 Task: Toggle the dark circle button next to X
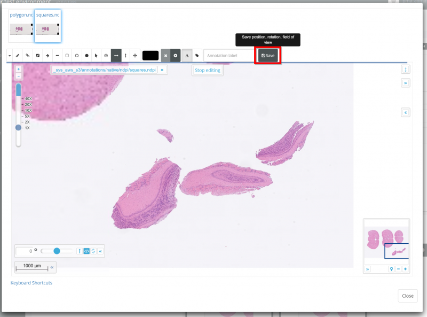coord(175,56)
